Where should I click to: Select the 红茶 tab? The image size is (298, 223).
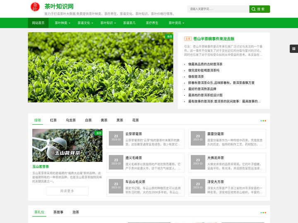coord(53,120)
